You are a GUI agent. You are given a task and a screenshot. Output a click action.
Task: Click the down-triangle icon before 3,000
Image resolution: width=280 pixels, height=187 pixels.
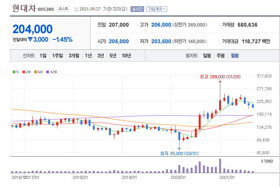tap(30, 39)
